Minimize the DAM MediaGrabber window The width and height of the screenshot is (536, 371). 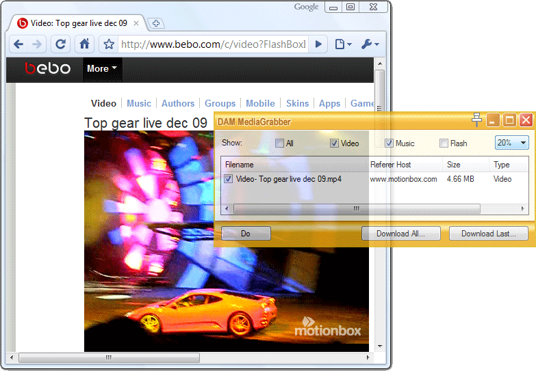click(493, 120)
